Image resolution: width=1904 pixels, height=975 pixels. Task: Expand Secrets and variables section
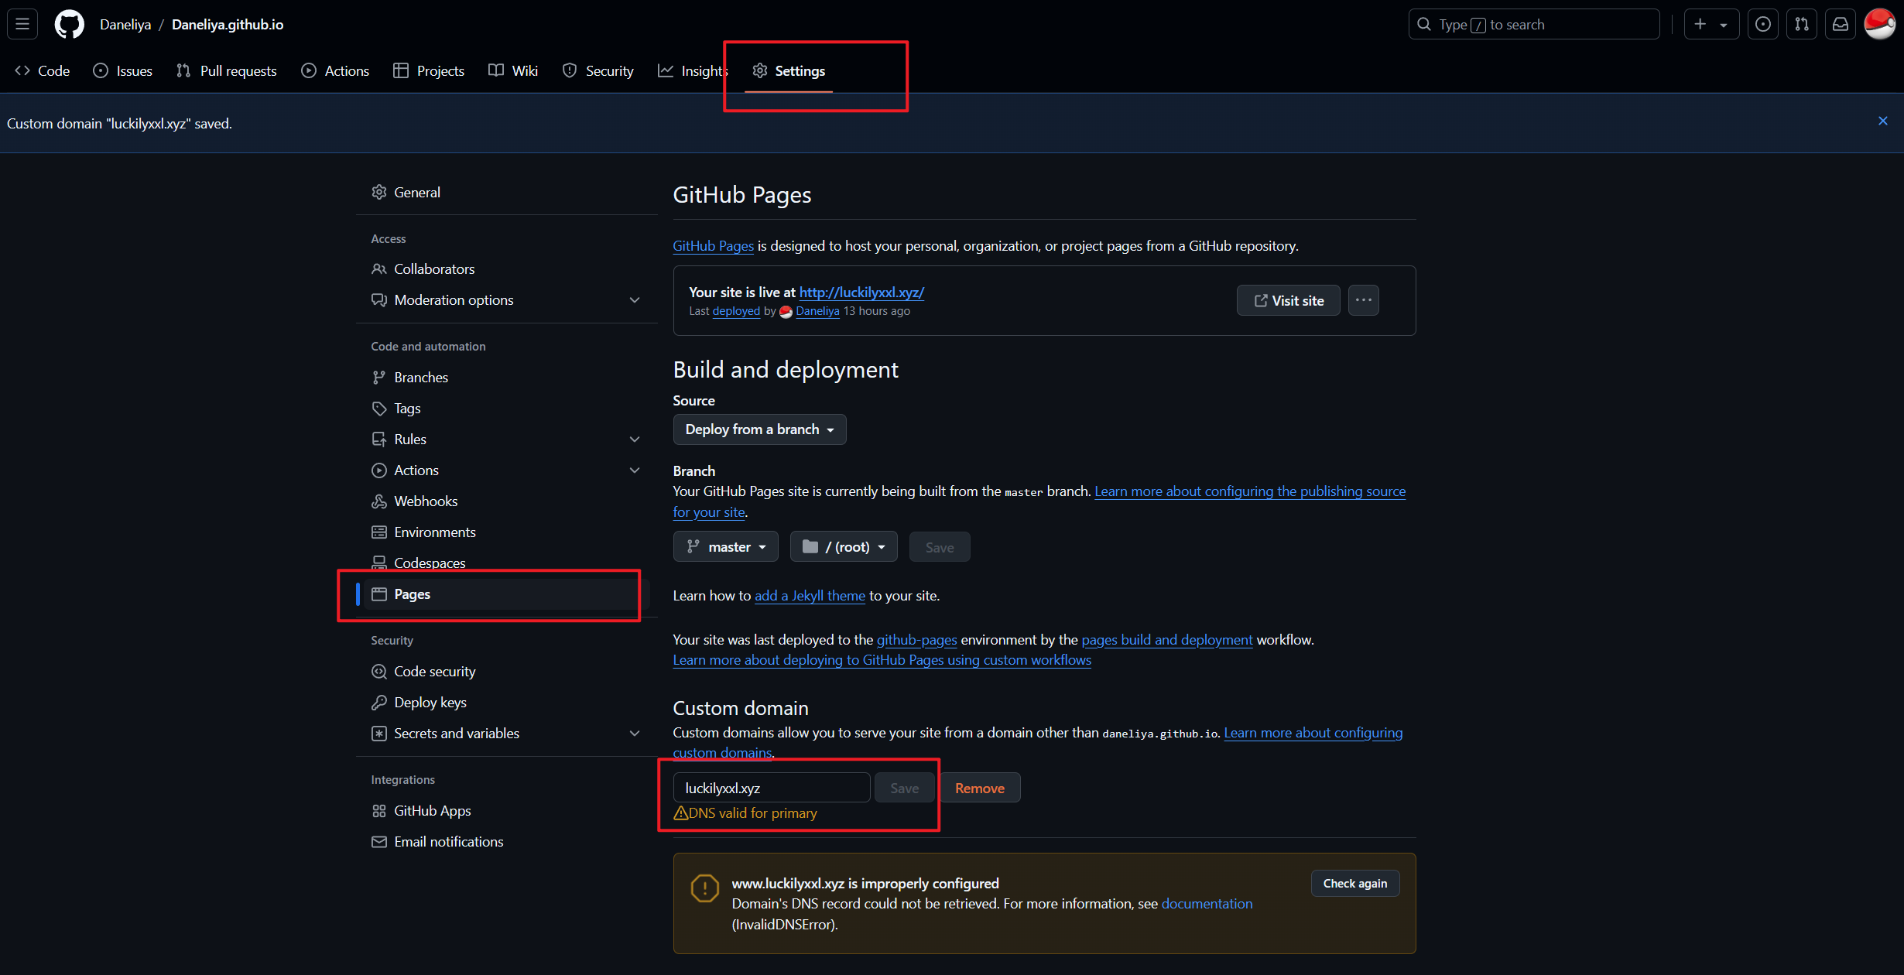pyautogui.click(x=507, y=733)
